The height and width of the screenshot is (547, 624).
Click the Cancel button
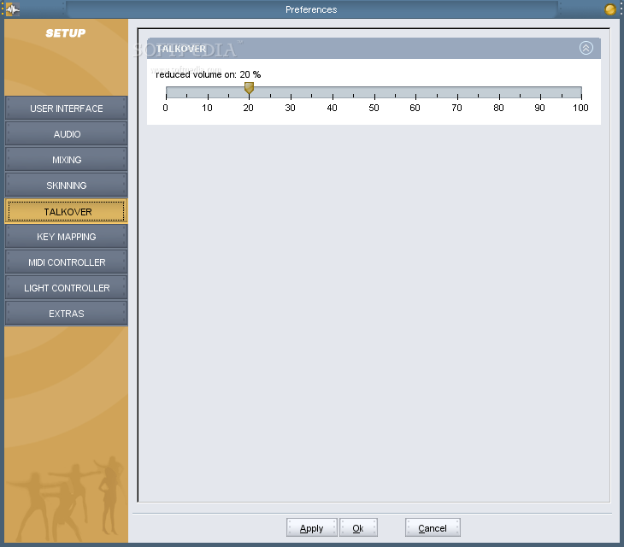433,528
